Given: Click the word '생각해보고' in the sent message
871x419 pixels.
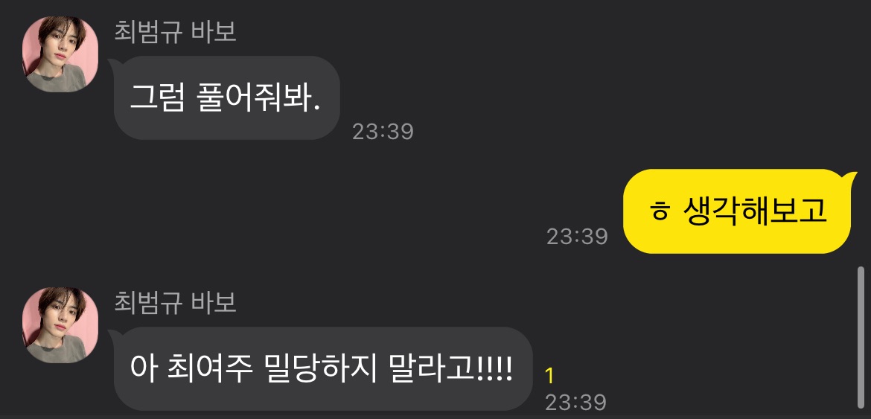Looking at the screenshot, I should [x=755, y=211].
